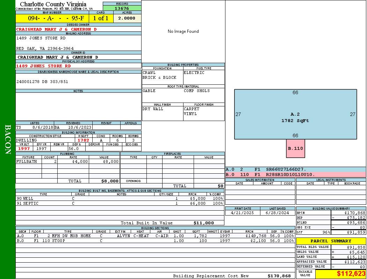Click the red taxable value $112,623
Image resolution: width=367 pixels, height=279 pixels.
[351, 274]
